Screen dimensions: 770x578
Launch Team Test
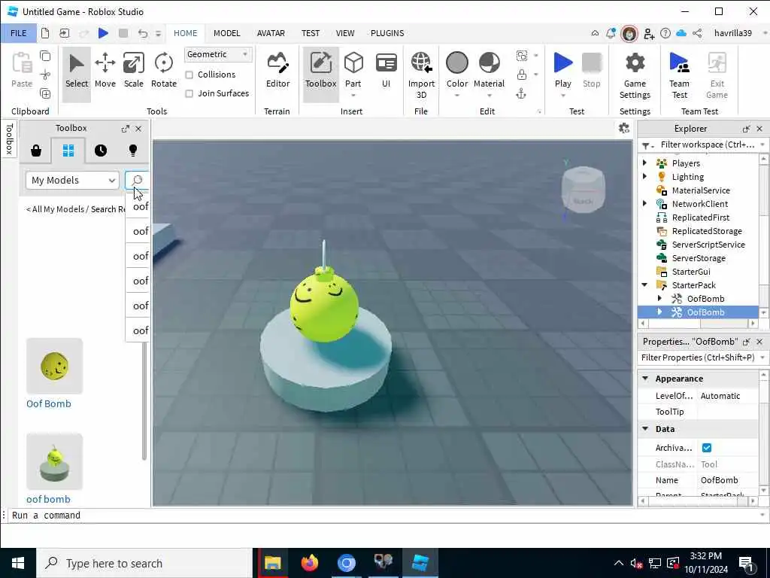680,75
